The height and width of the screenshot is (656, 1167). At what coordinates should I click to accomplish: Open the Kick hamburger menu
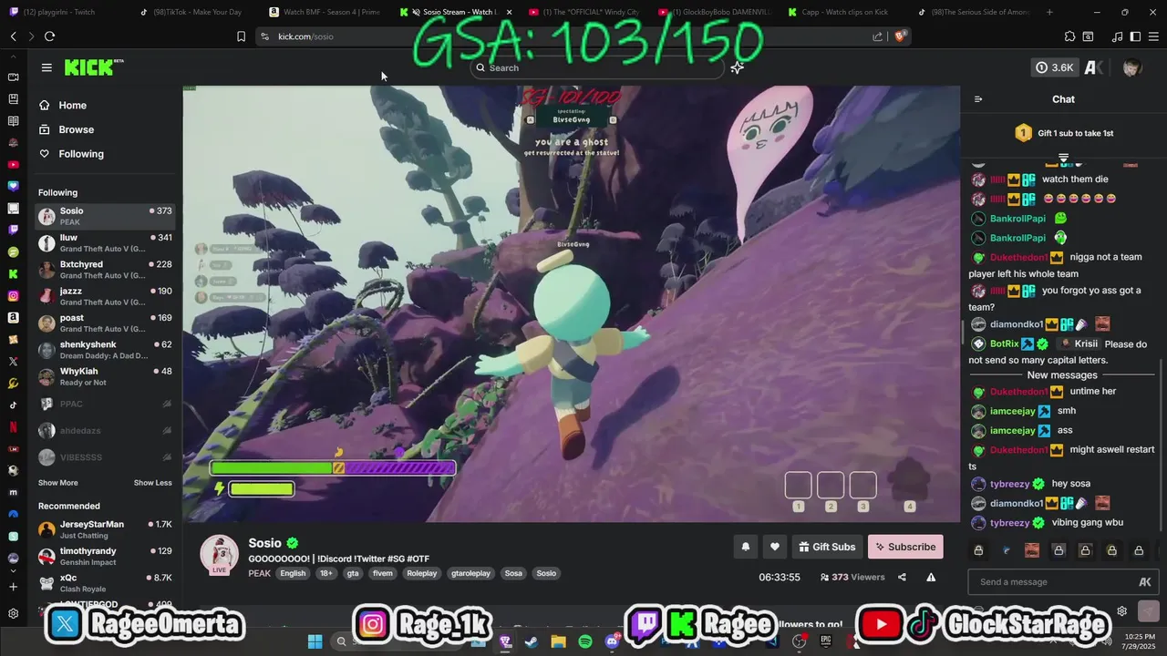(46, 67)
